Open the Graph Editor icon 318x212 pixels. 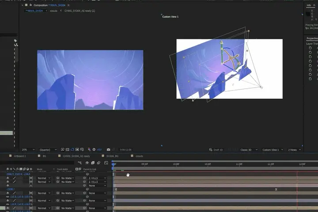[x=106, y=163]
